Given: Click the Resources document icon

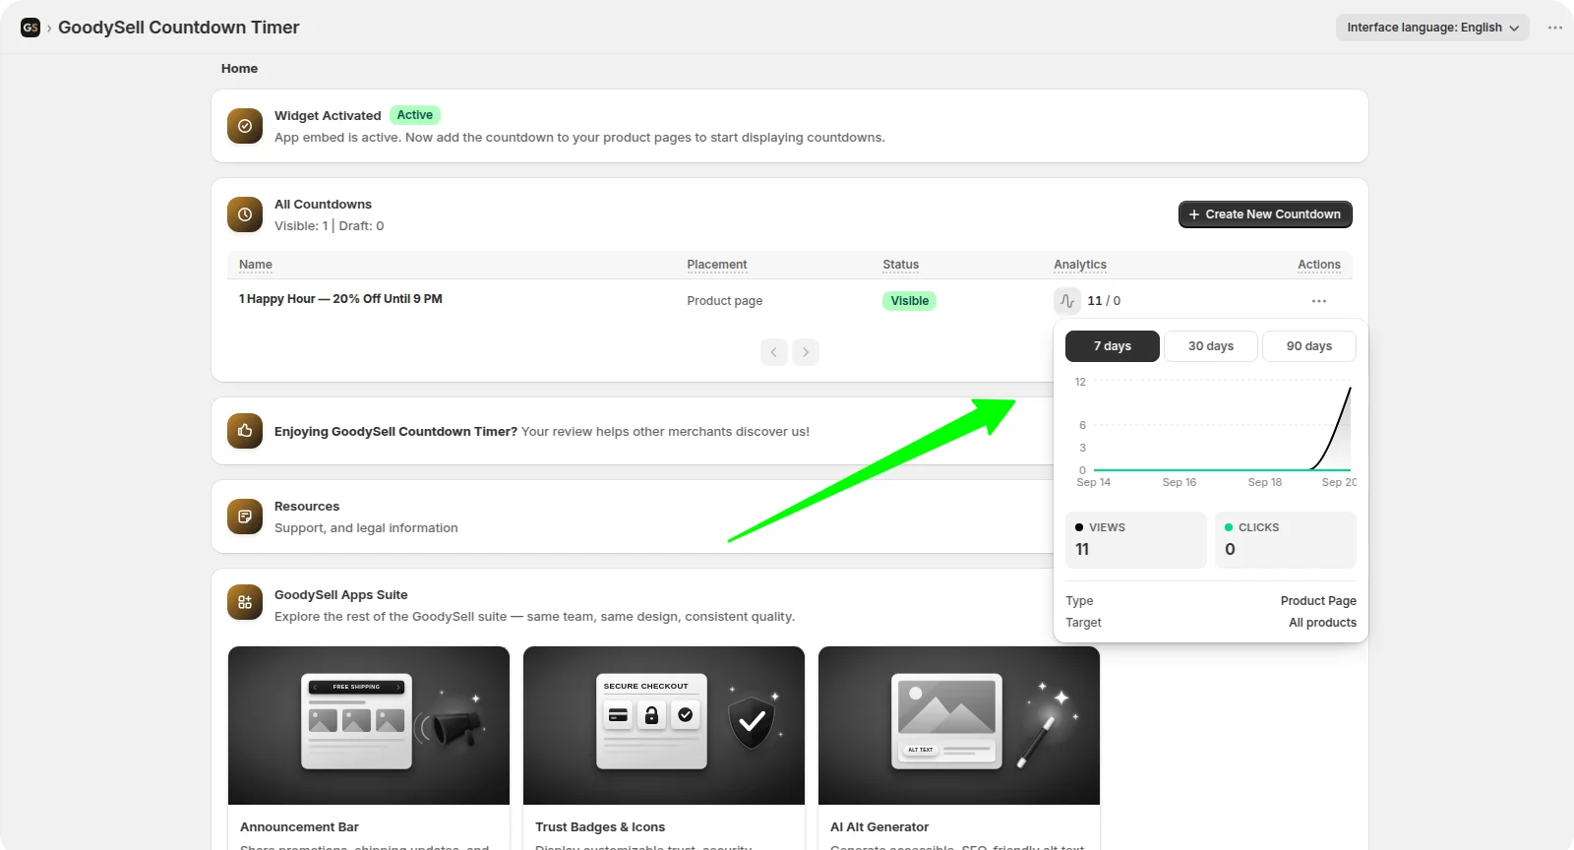Looking at the screenshot, I should (x=245, y=516).
